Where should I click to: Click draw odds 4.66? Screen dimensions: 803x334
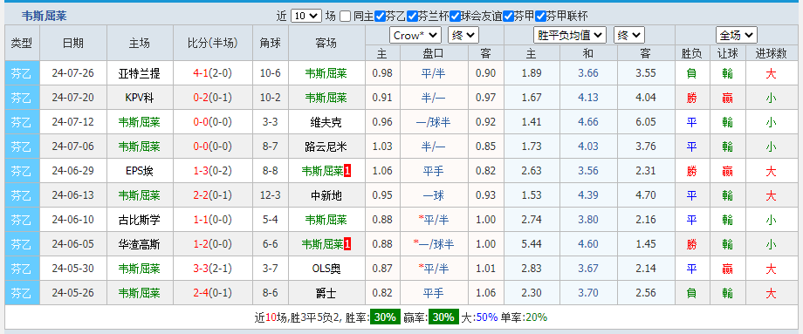[x=588, y=122]
